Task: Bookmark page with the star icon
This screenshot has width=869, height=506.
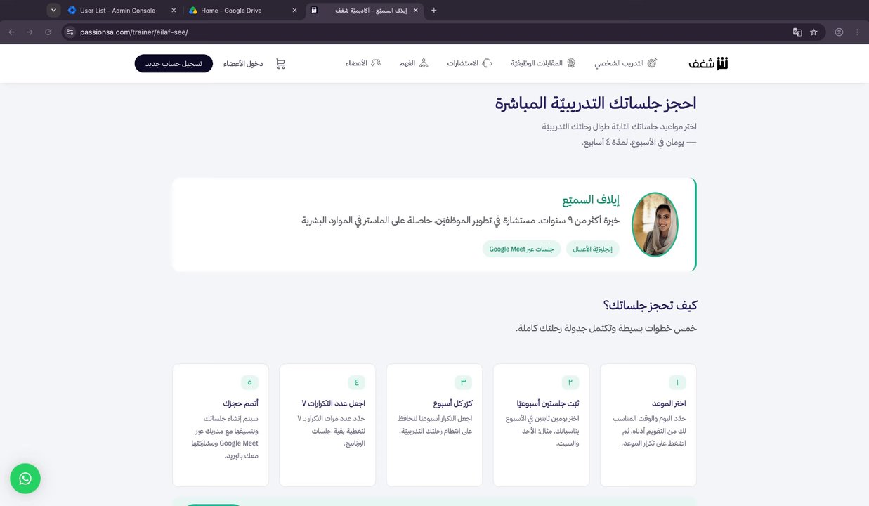Action: [814, 32]
